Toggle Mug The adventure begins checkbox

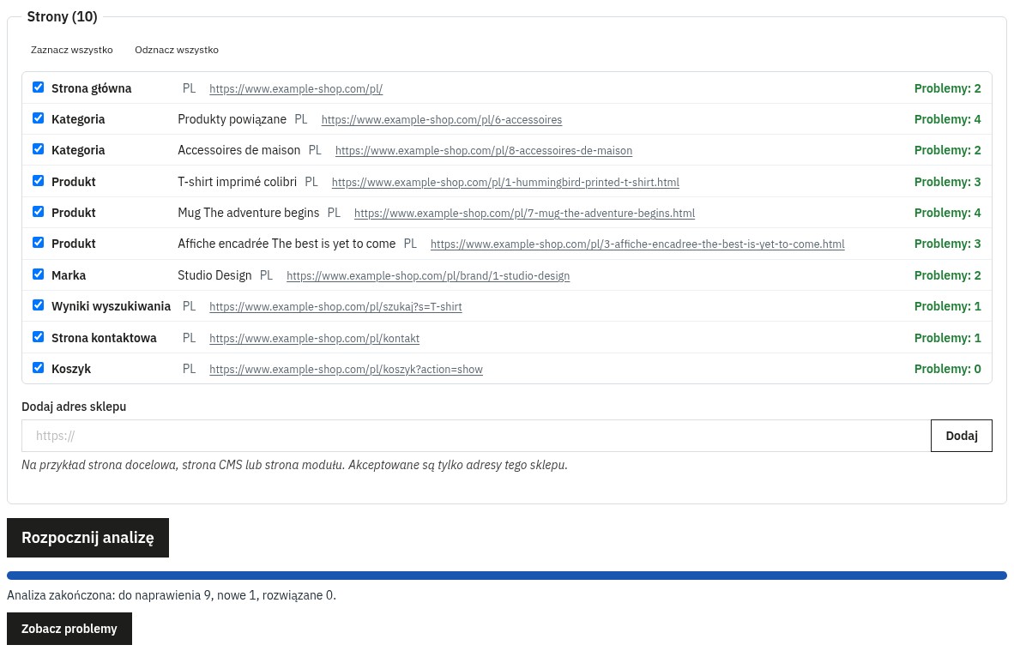point(38,212)
